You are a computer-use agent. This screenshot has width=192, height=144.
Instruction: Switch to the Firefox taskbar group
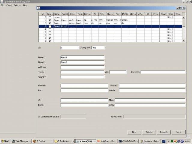pos(41,141)
